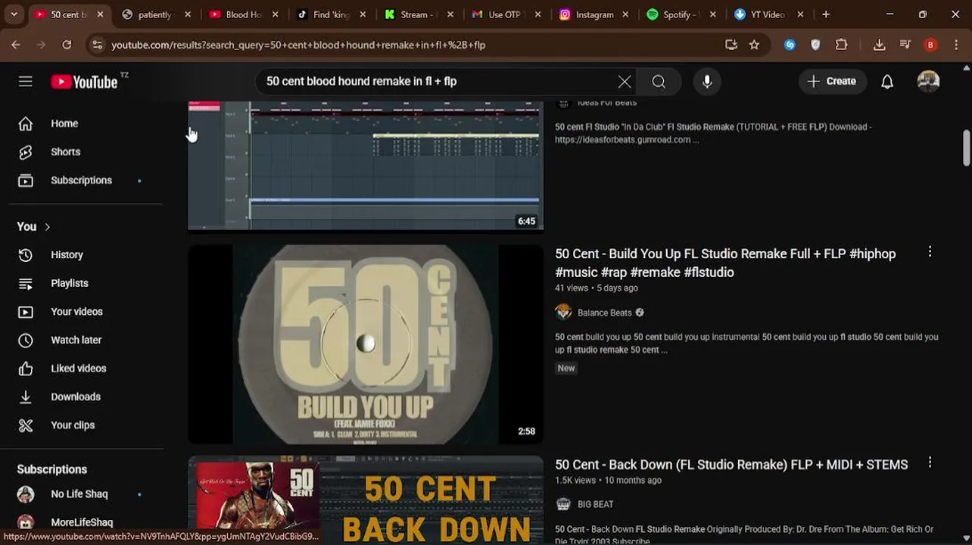
Task: Clear the search box with X
Action: click(625, 81)
